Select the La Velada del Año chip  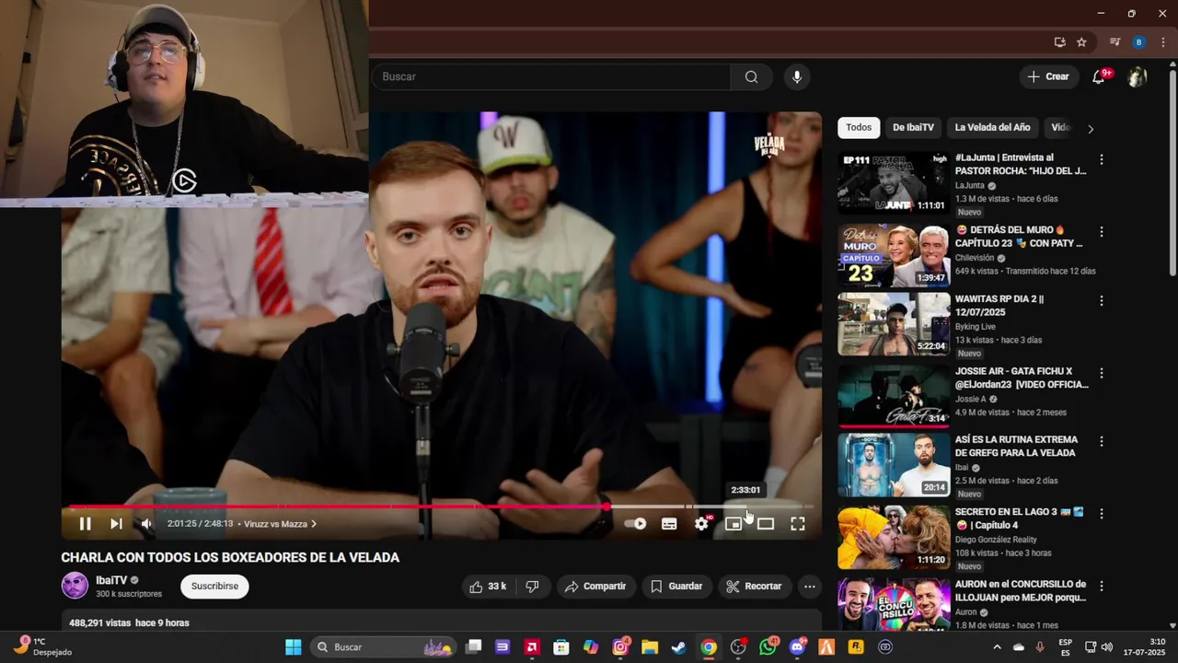pyautogui.click(x=992, y=128)
